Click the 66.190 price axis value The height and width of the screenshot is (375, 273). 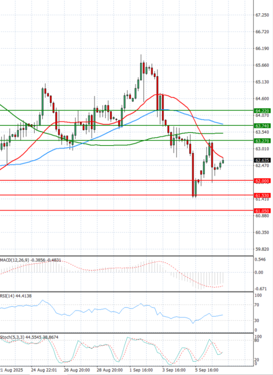(262, 49)
